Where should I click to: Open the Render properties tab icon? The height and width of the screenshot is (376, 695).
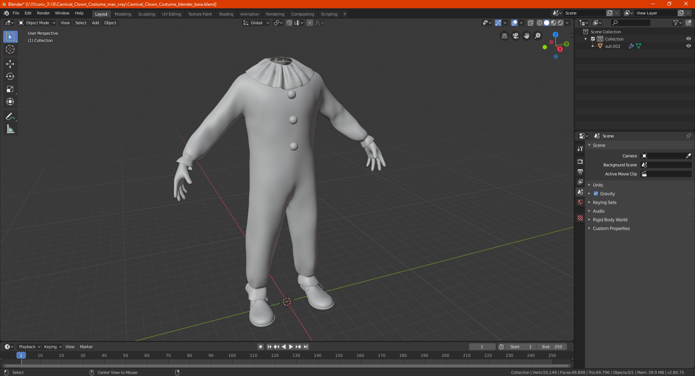580,161
